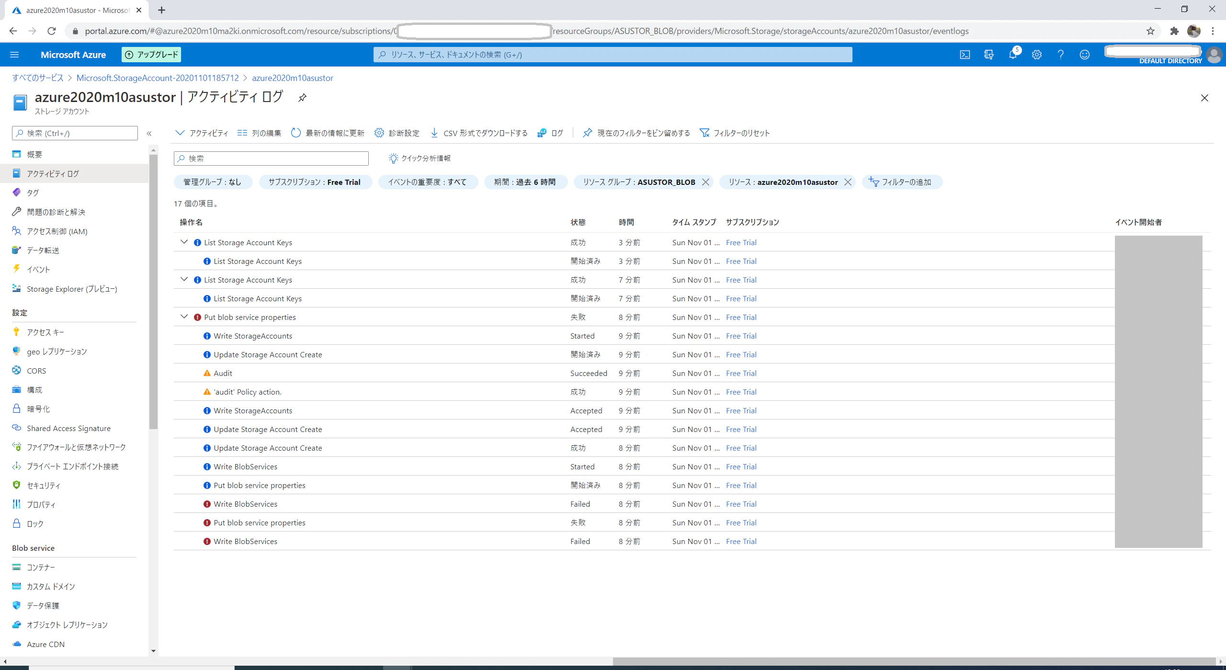Focus the sidebar 検索 (Ctrl+/) field
The width and height of the screenshot is (1226, 670).
click(x=75, y=133)
